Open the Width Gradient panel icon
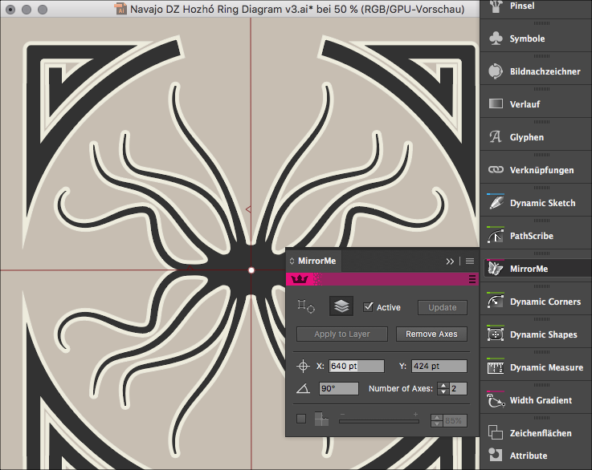Image resolution: width=592 pixels, height=470 pixels. tap(496, 399)
